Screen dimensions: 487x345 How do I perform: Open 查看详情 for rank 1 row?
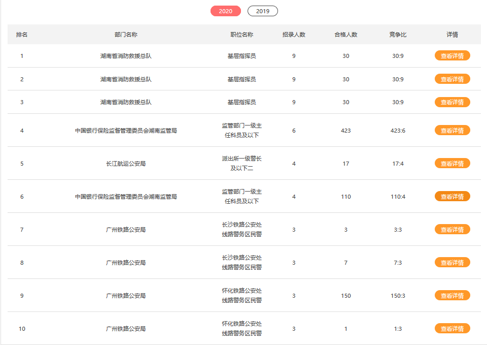(x=452, y=56)
